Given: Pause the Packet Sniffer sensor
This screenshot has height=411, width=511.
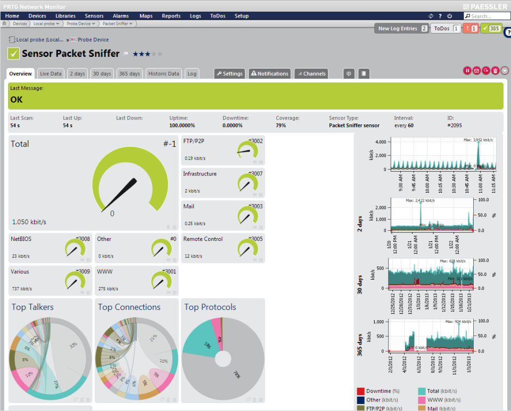Looking at the screenshot, I should coord(467,70).
